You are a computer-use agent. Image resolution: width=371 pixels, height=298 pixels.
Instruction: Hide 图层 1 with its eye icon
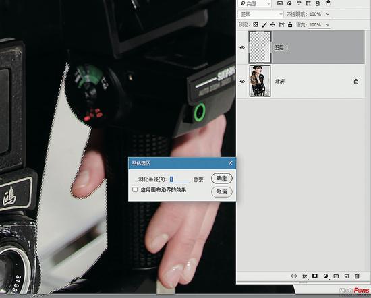tap(242, 48)
